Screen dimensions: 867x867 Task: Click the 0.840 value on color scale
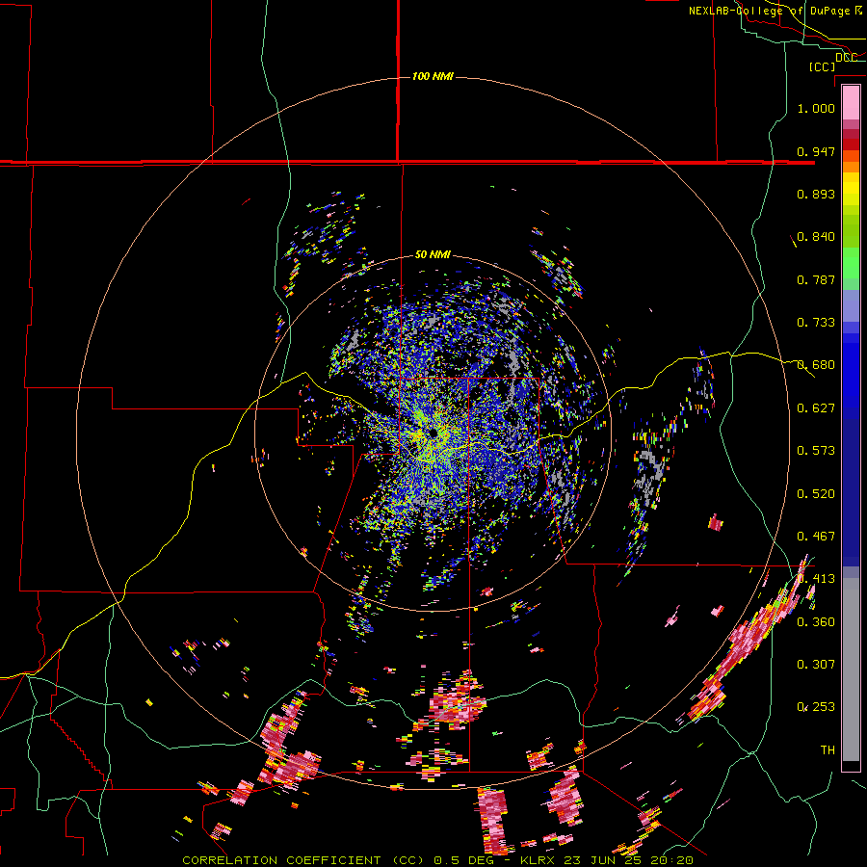(816, 237)
